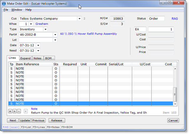Open the Type Inventory dropdown
The image size is (189, 134).
45,29
